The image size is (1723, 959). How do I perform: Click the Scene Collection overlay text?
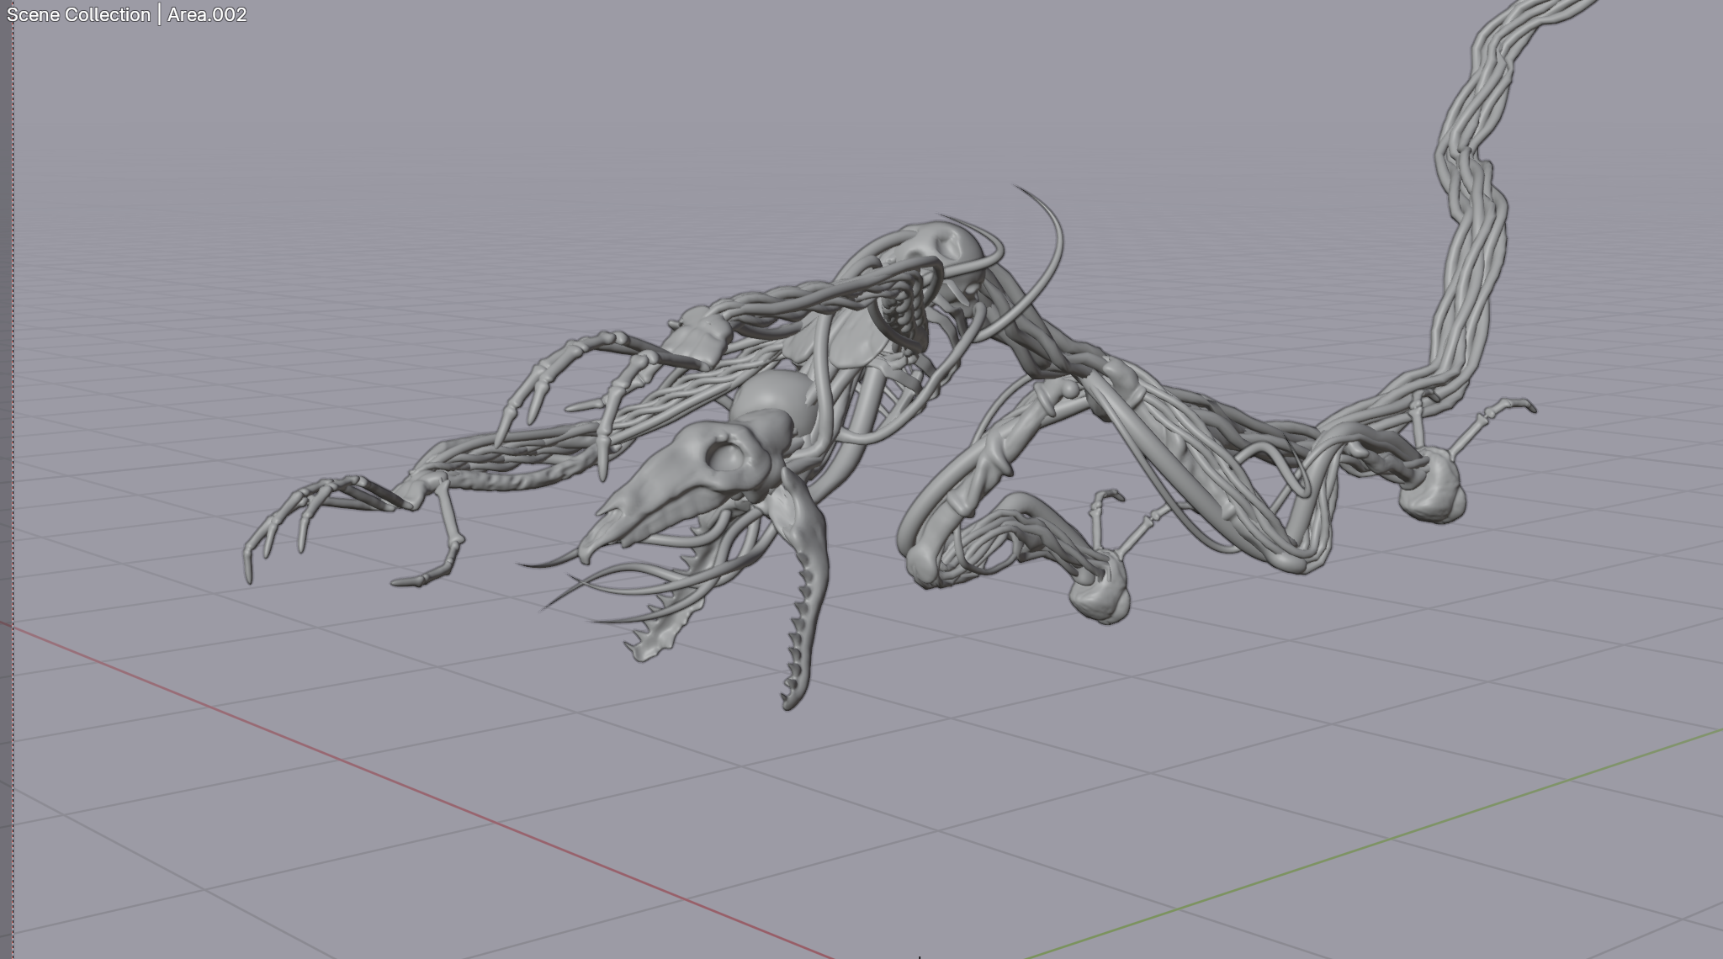[x=77, y=15]
